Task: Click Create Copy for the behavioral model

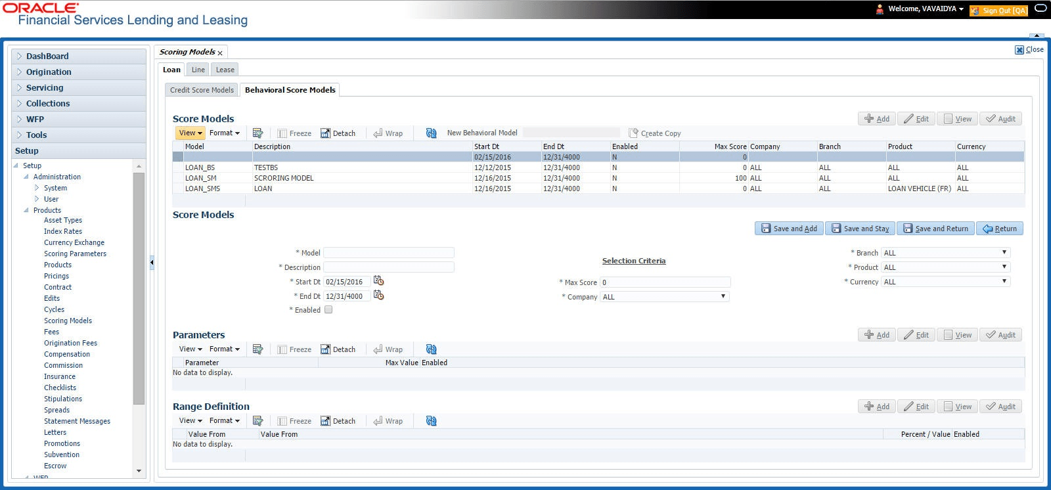Action: tap(655, 133)
